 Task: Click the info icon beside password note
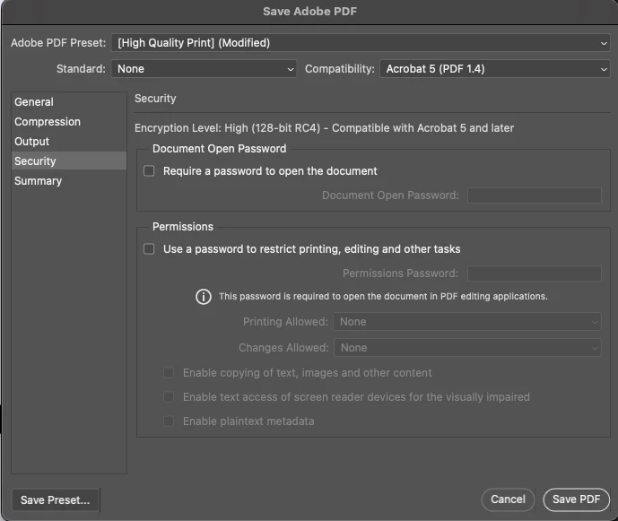[204, 296]
